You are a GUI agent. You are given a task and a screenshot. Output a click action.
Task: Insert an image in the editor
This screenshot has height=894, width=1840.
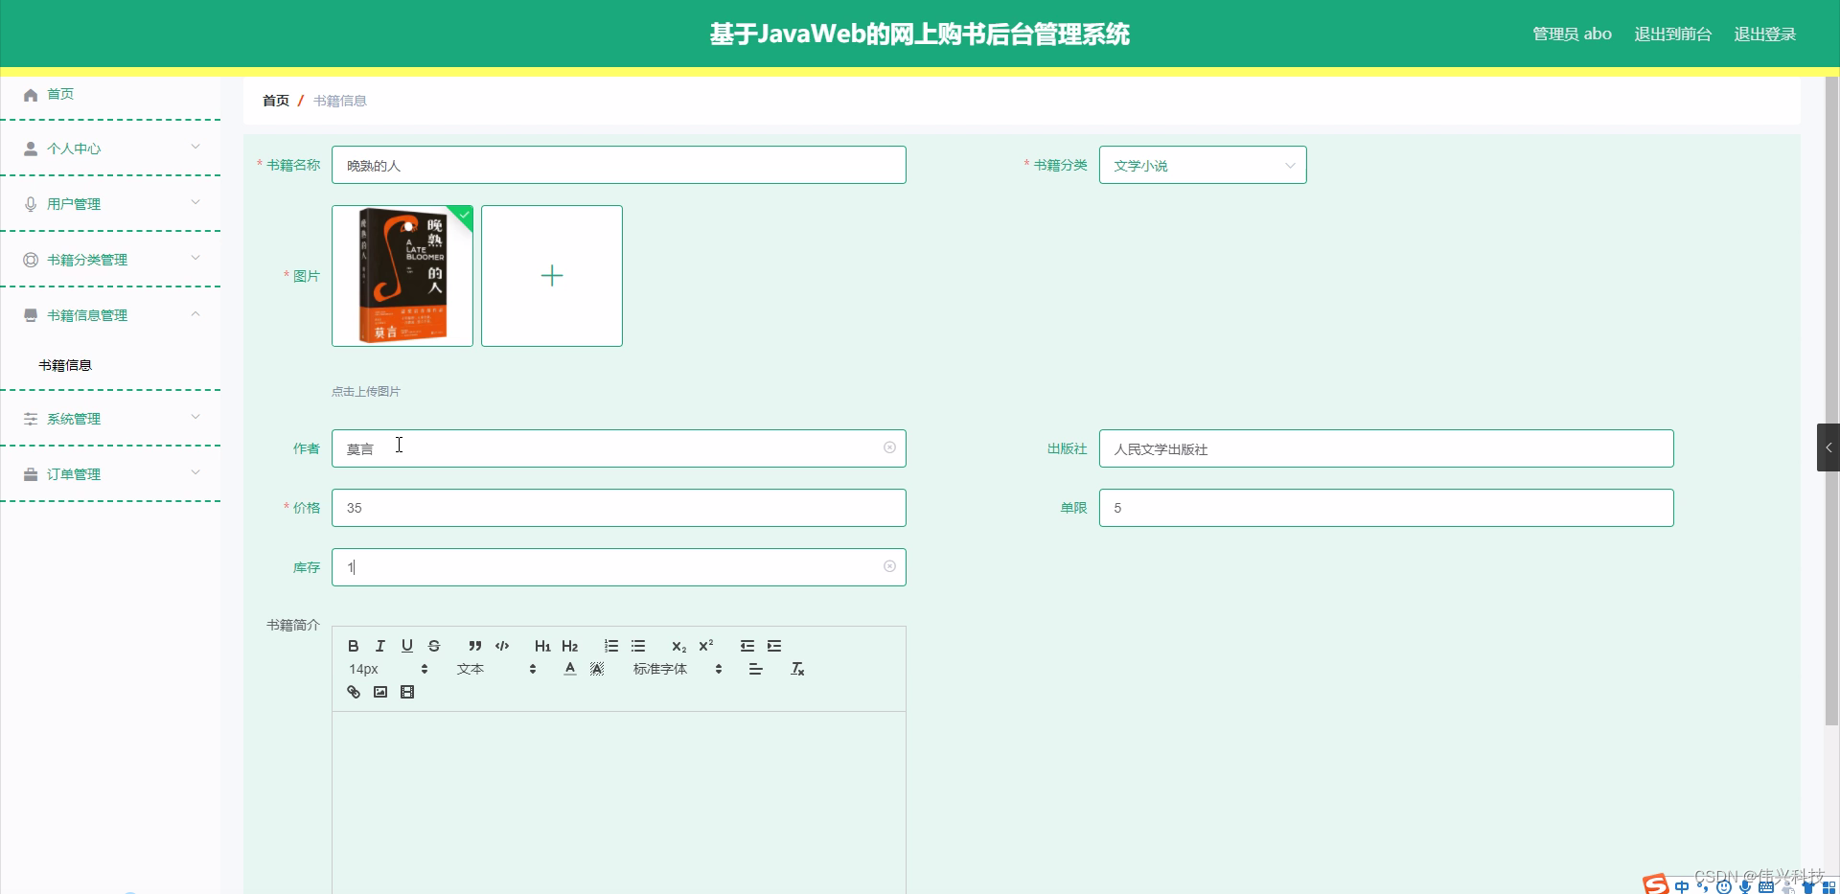coord(379,692)
